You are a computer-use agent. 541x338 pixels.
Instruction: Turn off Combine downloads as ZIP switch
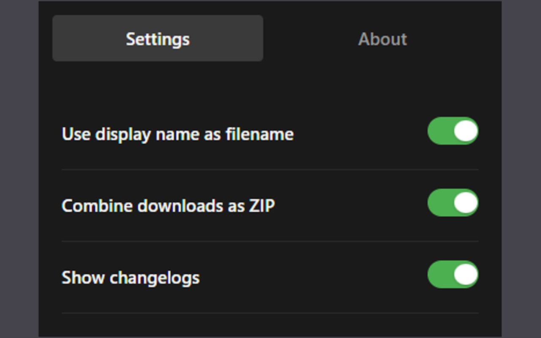point(453,203)
